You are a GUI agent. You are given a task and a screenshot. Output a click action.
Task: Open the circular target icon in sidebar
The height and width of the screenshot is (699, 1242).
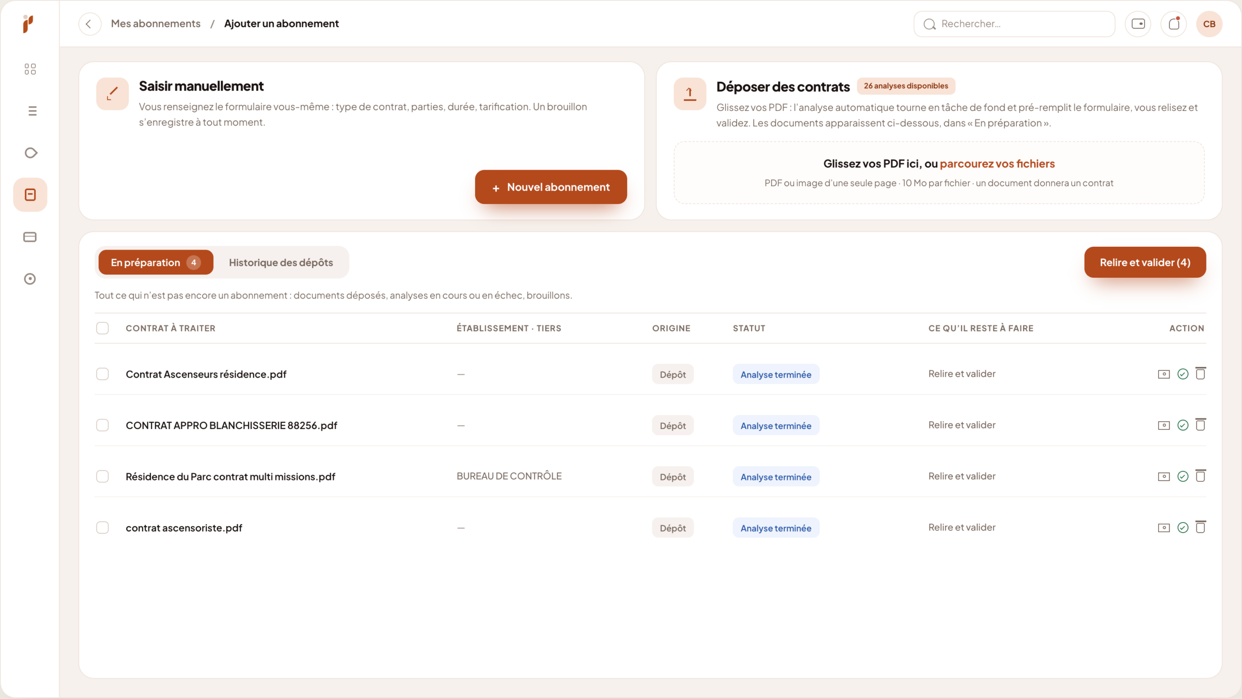[x=30, y=279]
